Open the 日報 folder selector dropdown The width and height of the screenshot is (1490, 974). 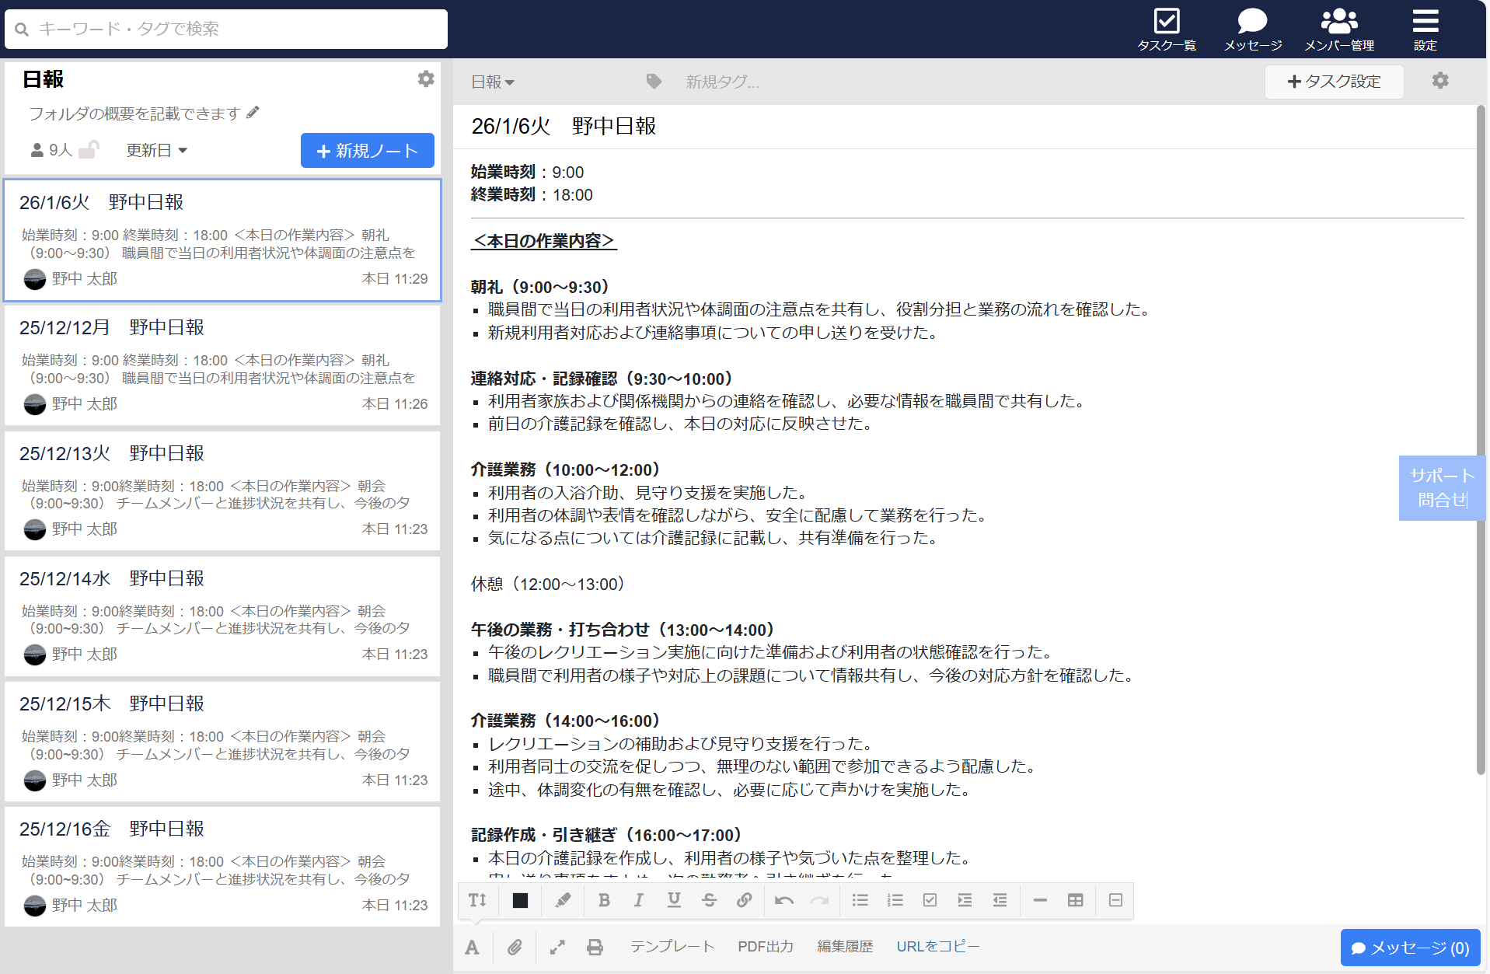tap(492, 81)
